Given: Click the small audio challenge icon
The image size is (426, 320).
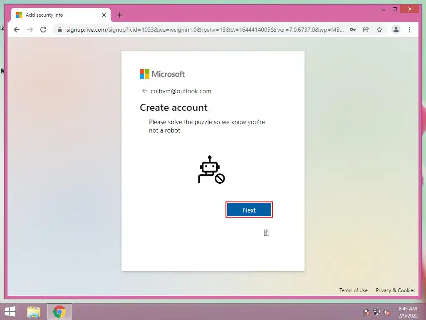Looking at the screenshot, I should pos(266,232).
